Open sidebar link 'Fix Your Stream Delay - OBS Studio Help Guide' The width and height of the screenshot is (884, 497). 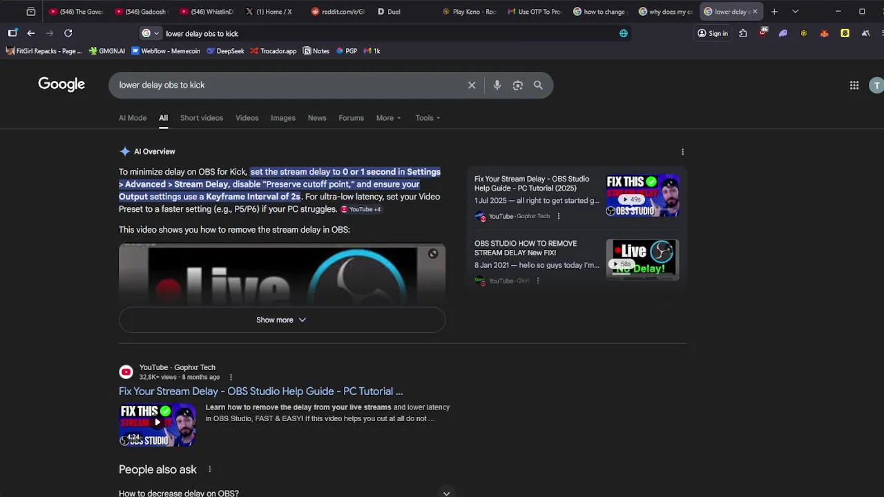coord(532,184)
